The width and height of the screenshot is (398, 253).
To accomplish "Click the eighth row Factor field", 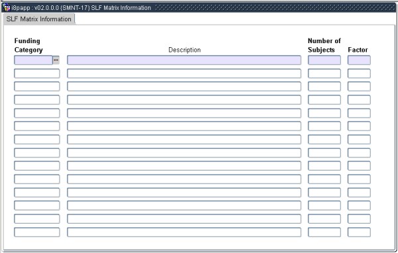I will [x=359, y=153].
